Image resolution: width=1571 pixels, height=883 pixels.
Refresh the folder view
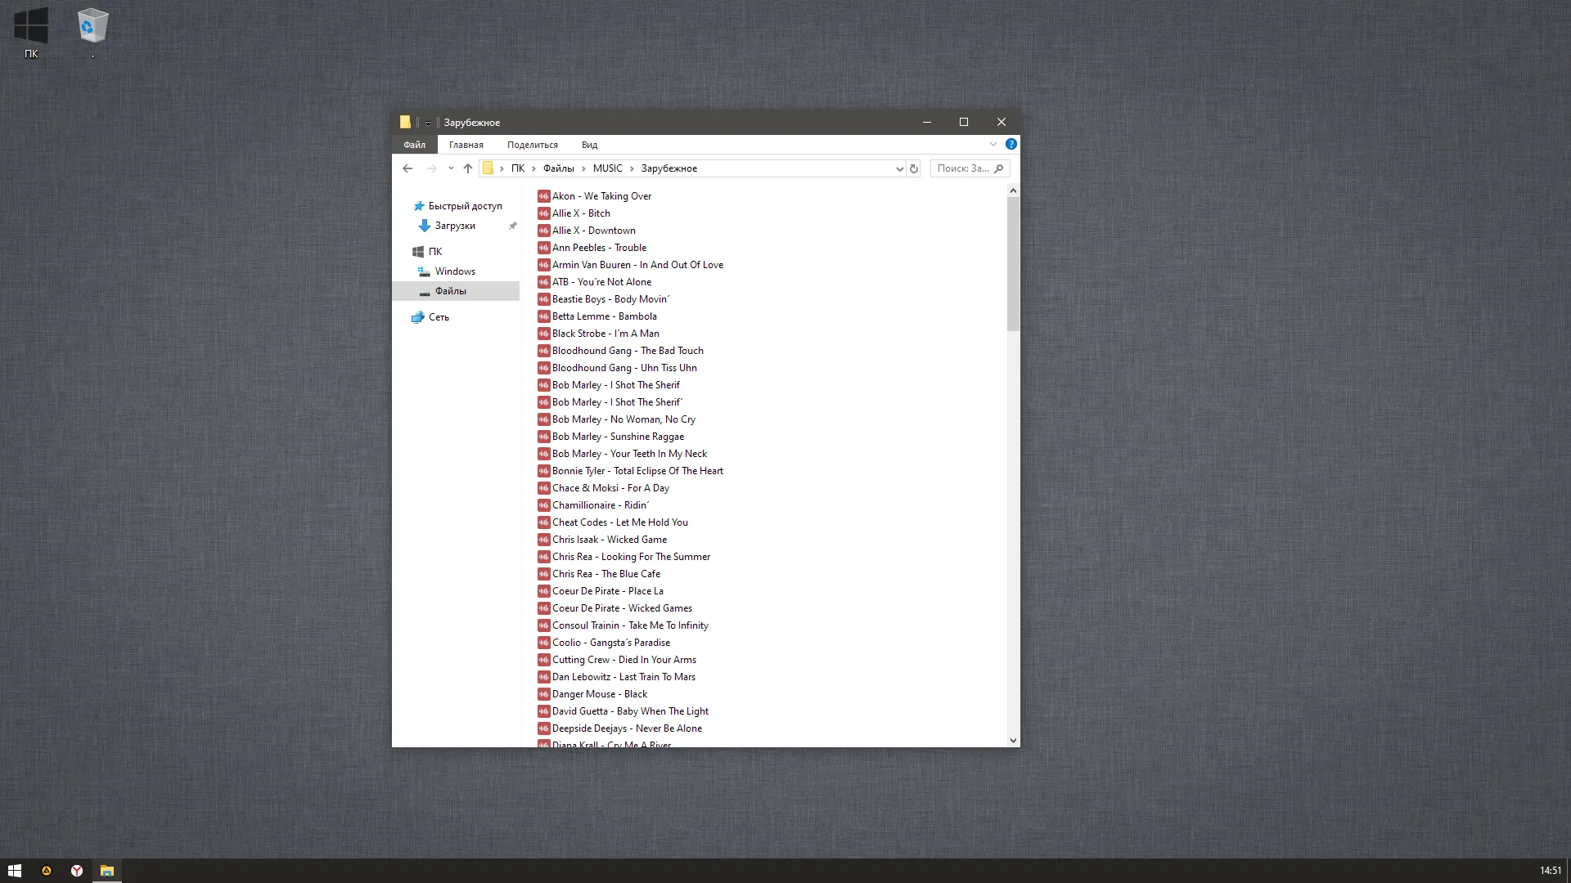(914, 168)
